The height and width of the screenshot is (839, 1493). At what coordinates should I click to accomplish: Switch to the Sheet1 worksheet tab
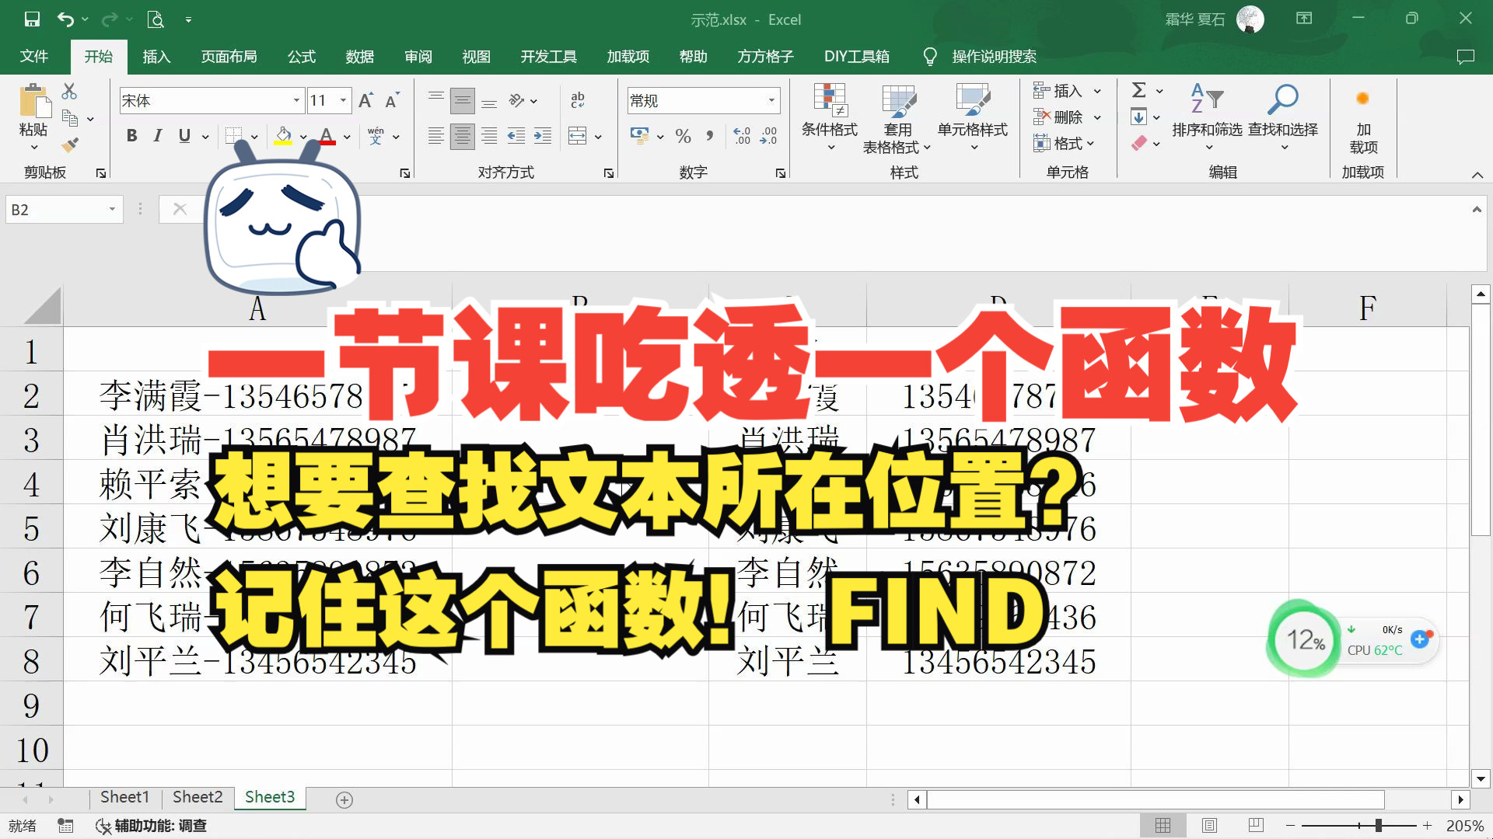coord(124,797)
